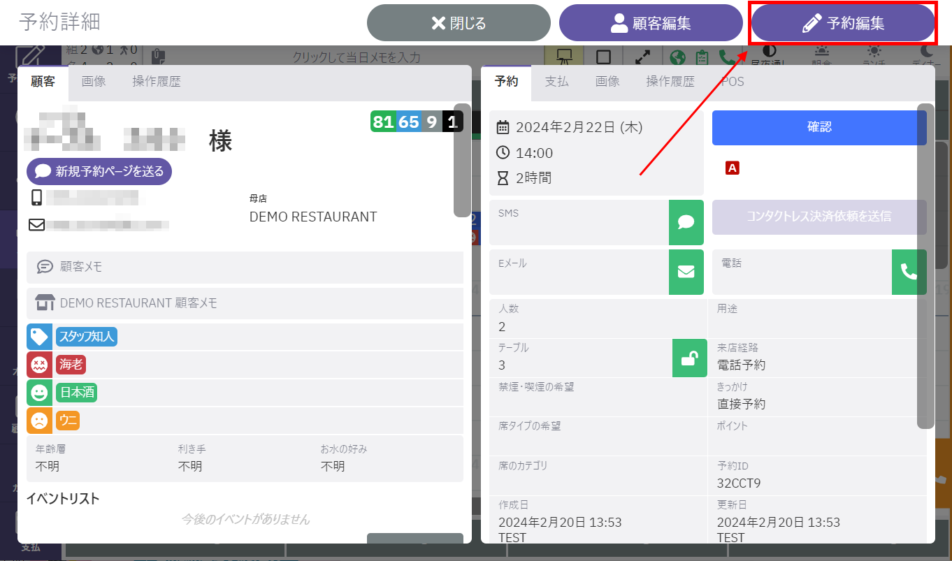The height and width of the screenshot is (561, 952).
Task: Click the blue tag icon beside スタッフ知人
Action: (39, 337)
